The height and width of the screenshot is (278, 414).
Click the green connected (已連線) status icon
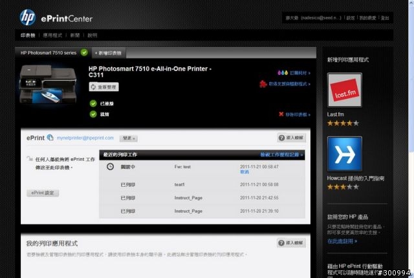[x=93, y=103]
